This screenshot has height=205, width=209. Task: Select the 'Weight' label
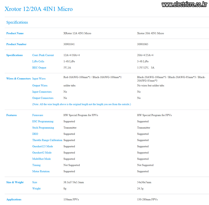coord(36,189)
